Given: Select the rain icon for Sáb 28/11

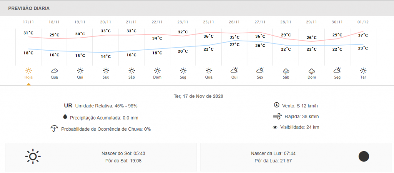Looking at the screenshot, I should 286,71.
